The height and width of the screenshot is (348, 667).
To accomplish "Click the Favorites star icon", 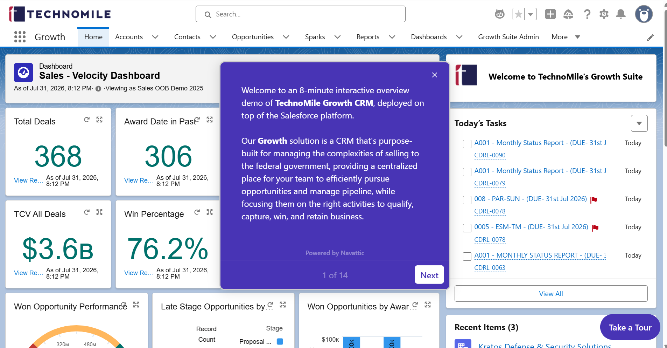I will click(x=518, y=14).
